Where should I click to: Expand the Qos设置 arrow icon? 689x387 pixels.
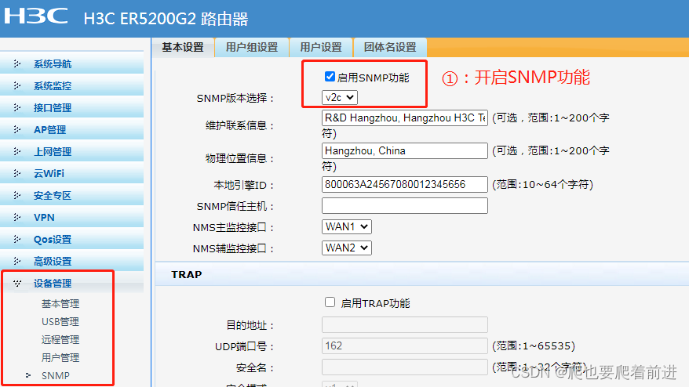(17, 239)
